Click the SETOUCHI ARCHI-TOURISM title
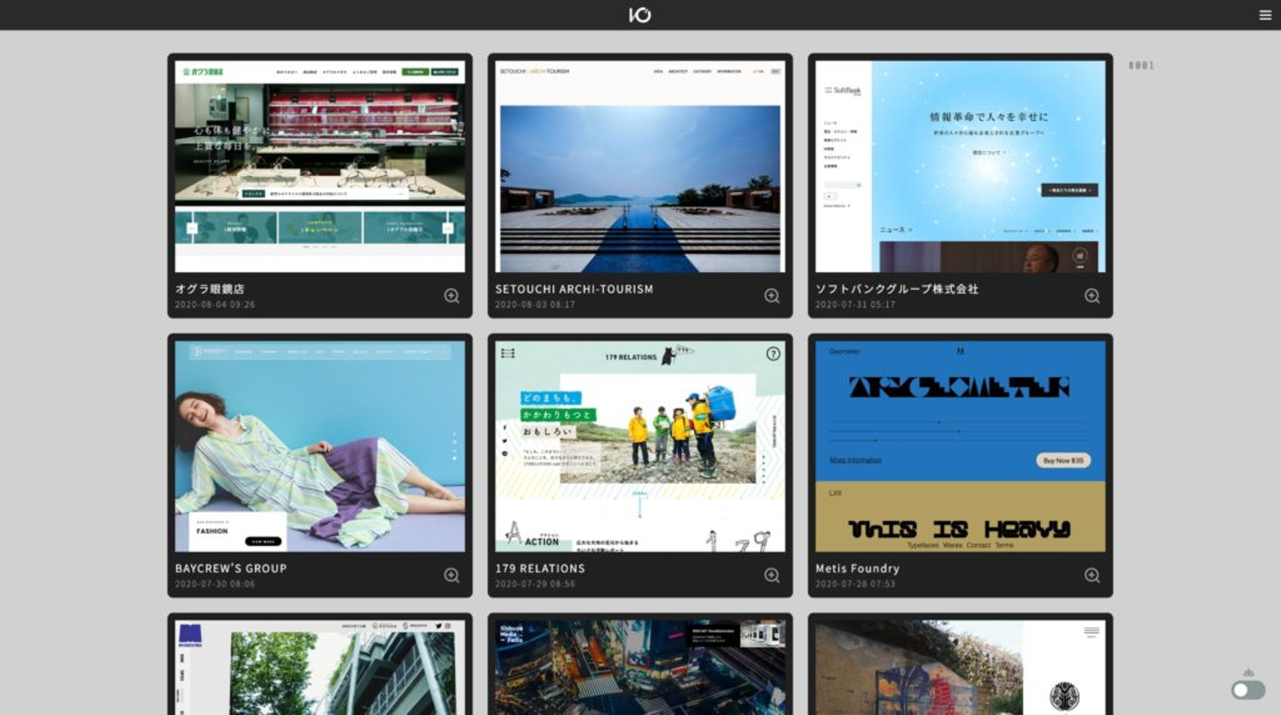This screenshot has width=1281, height=715. coord(575,289)
